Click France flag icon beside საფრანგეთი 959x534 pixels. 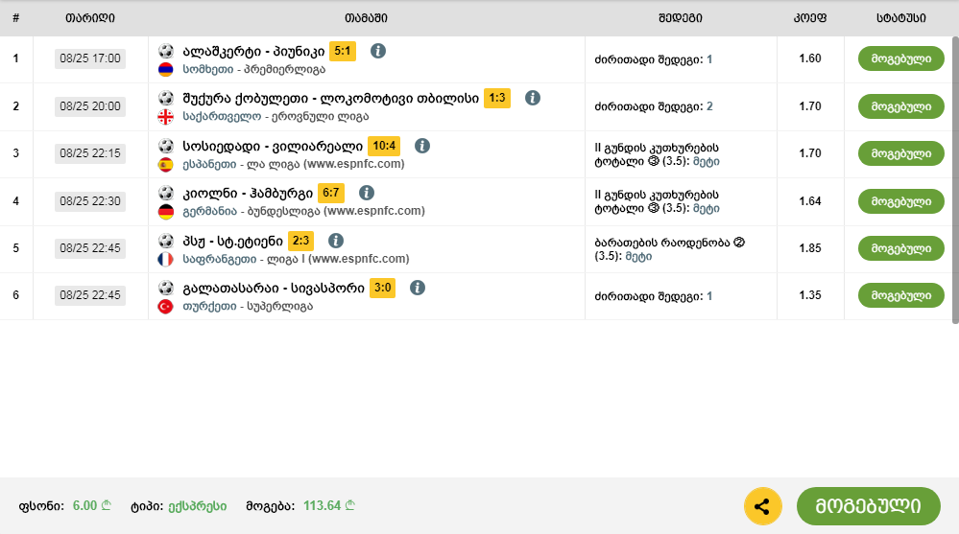pyautogui.click(x=166, y=259)
